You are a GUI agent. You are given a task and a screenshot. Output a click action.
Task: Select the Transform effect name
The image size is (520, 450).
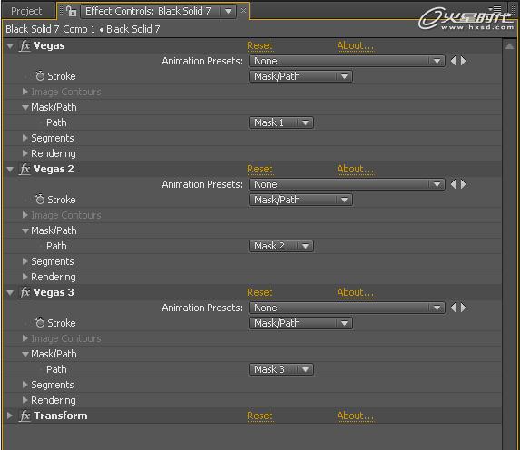tap(61, 416)
